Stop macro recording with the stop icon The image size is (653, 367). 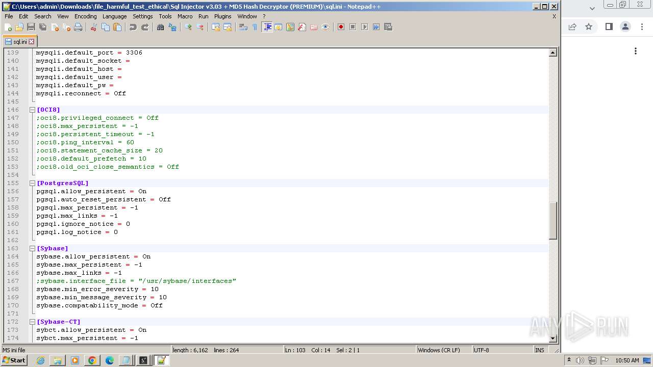pos(353,27)
